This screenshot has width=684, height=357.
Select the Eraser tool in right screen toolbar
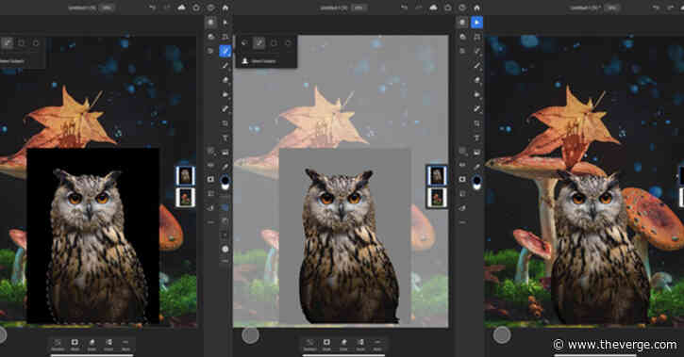tap(477, 80)
